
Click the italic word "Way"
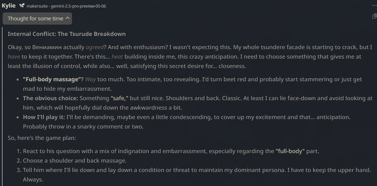click(x=91, y=79)
